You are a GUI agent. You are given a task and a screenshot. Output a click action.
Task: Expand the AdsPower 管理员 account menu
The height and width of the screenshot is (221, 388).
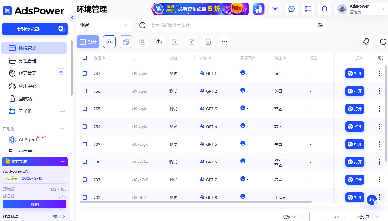pos(361,9)
